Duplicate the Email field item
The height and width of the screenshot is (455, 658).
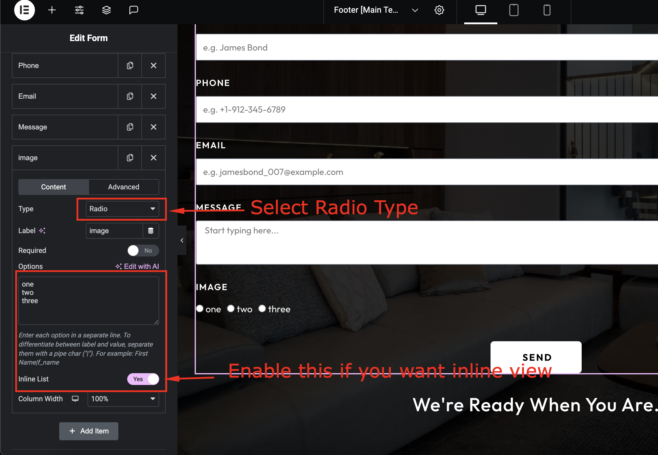(130, 96)
